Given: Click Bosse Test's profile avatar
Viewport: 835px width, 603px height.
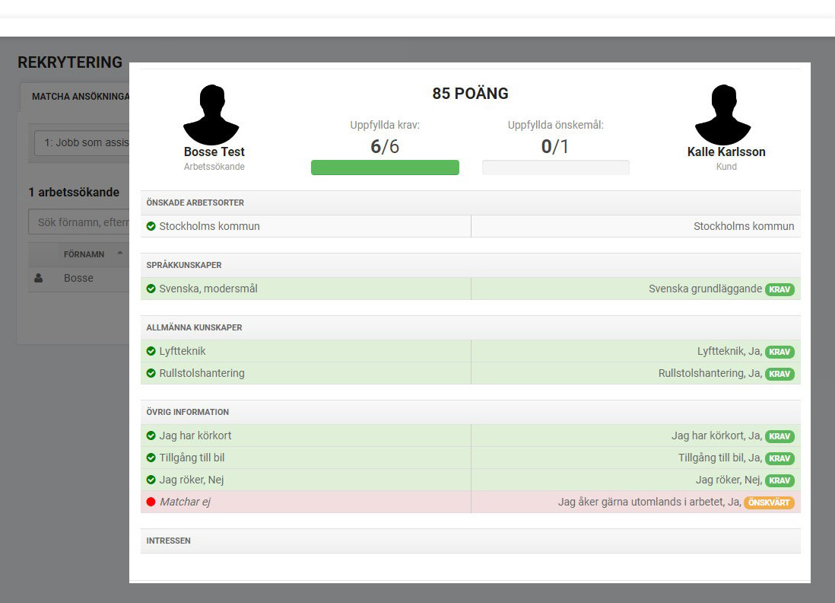Looking at the screenshot, I should pyautogui.click(x=211, y=114).
